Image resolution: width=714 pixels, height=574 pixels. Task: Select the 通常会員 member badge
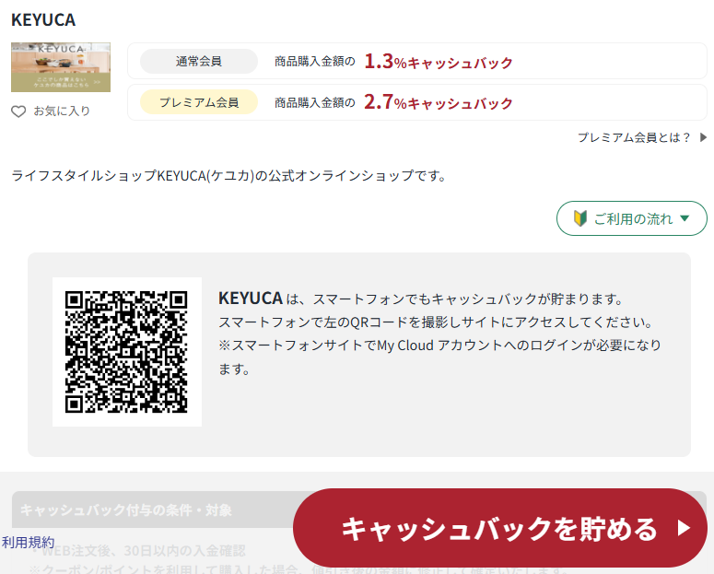pos(199,62)
